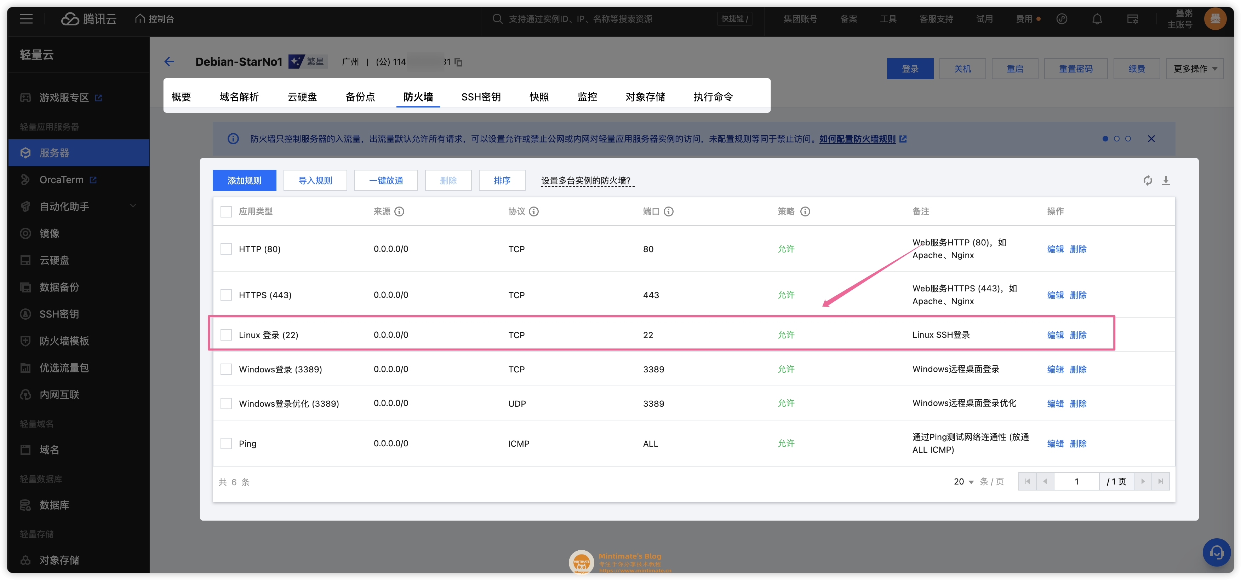The image size is (1241, 580).
Task: Refresh the firewall rules list
Action: pyautogui.click(x=1148, y=180)
